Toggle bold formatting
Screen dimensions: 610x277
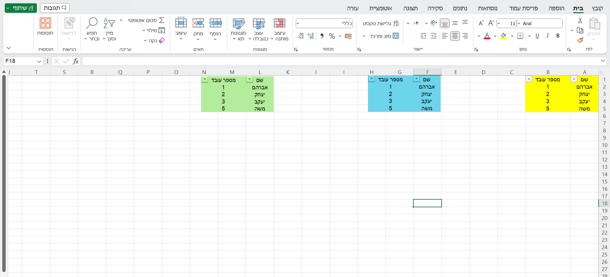coord(558,36)
